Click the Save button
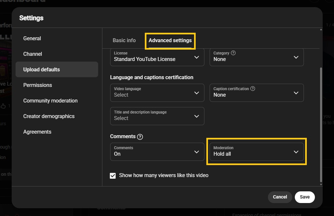Viewport: 334px width, 216px height. 305,197
